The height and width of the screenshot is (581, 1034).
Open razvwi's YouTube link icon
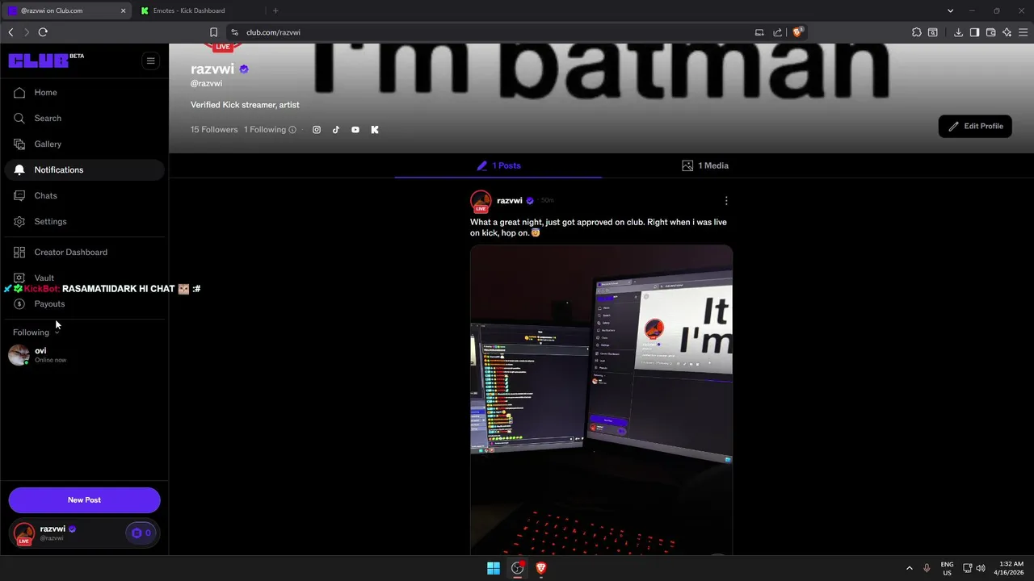tap(355, 130)
